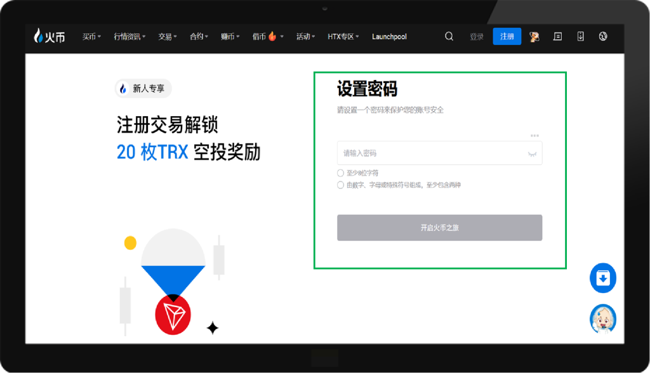
Task: Expand the 行情资讯 dropdown menu
Action: [x=129, y=37]
